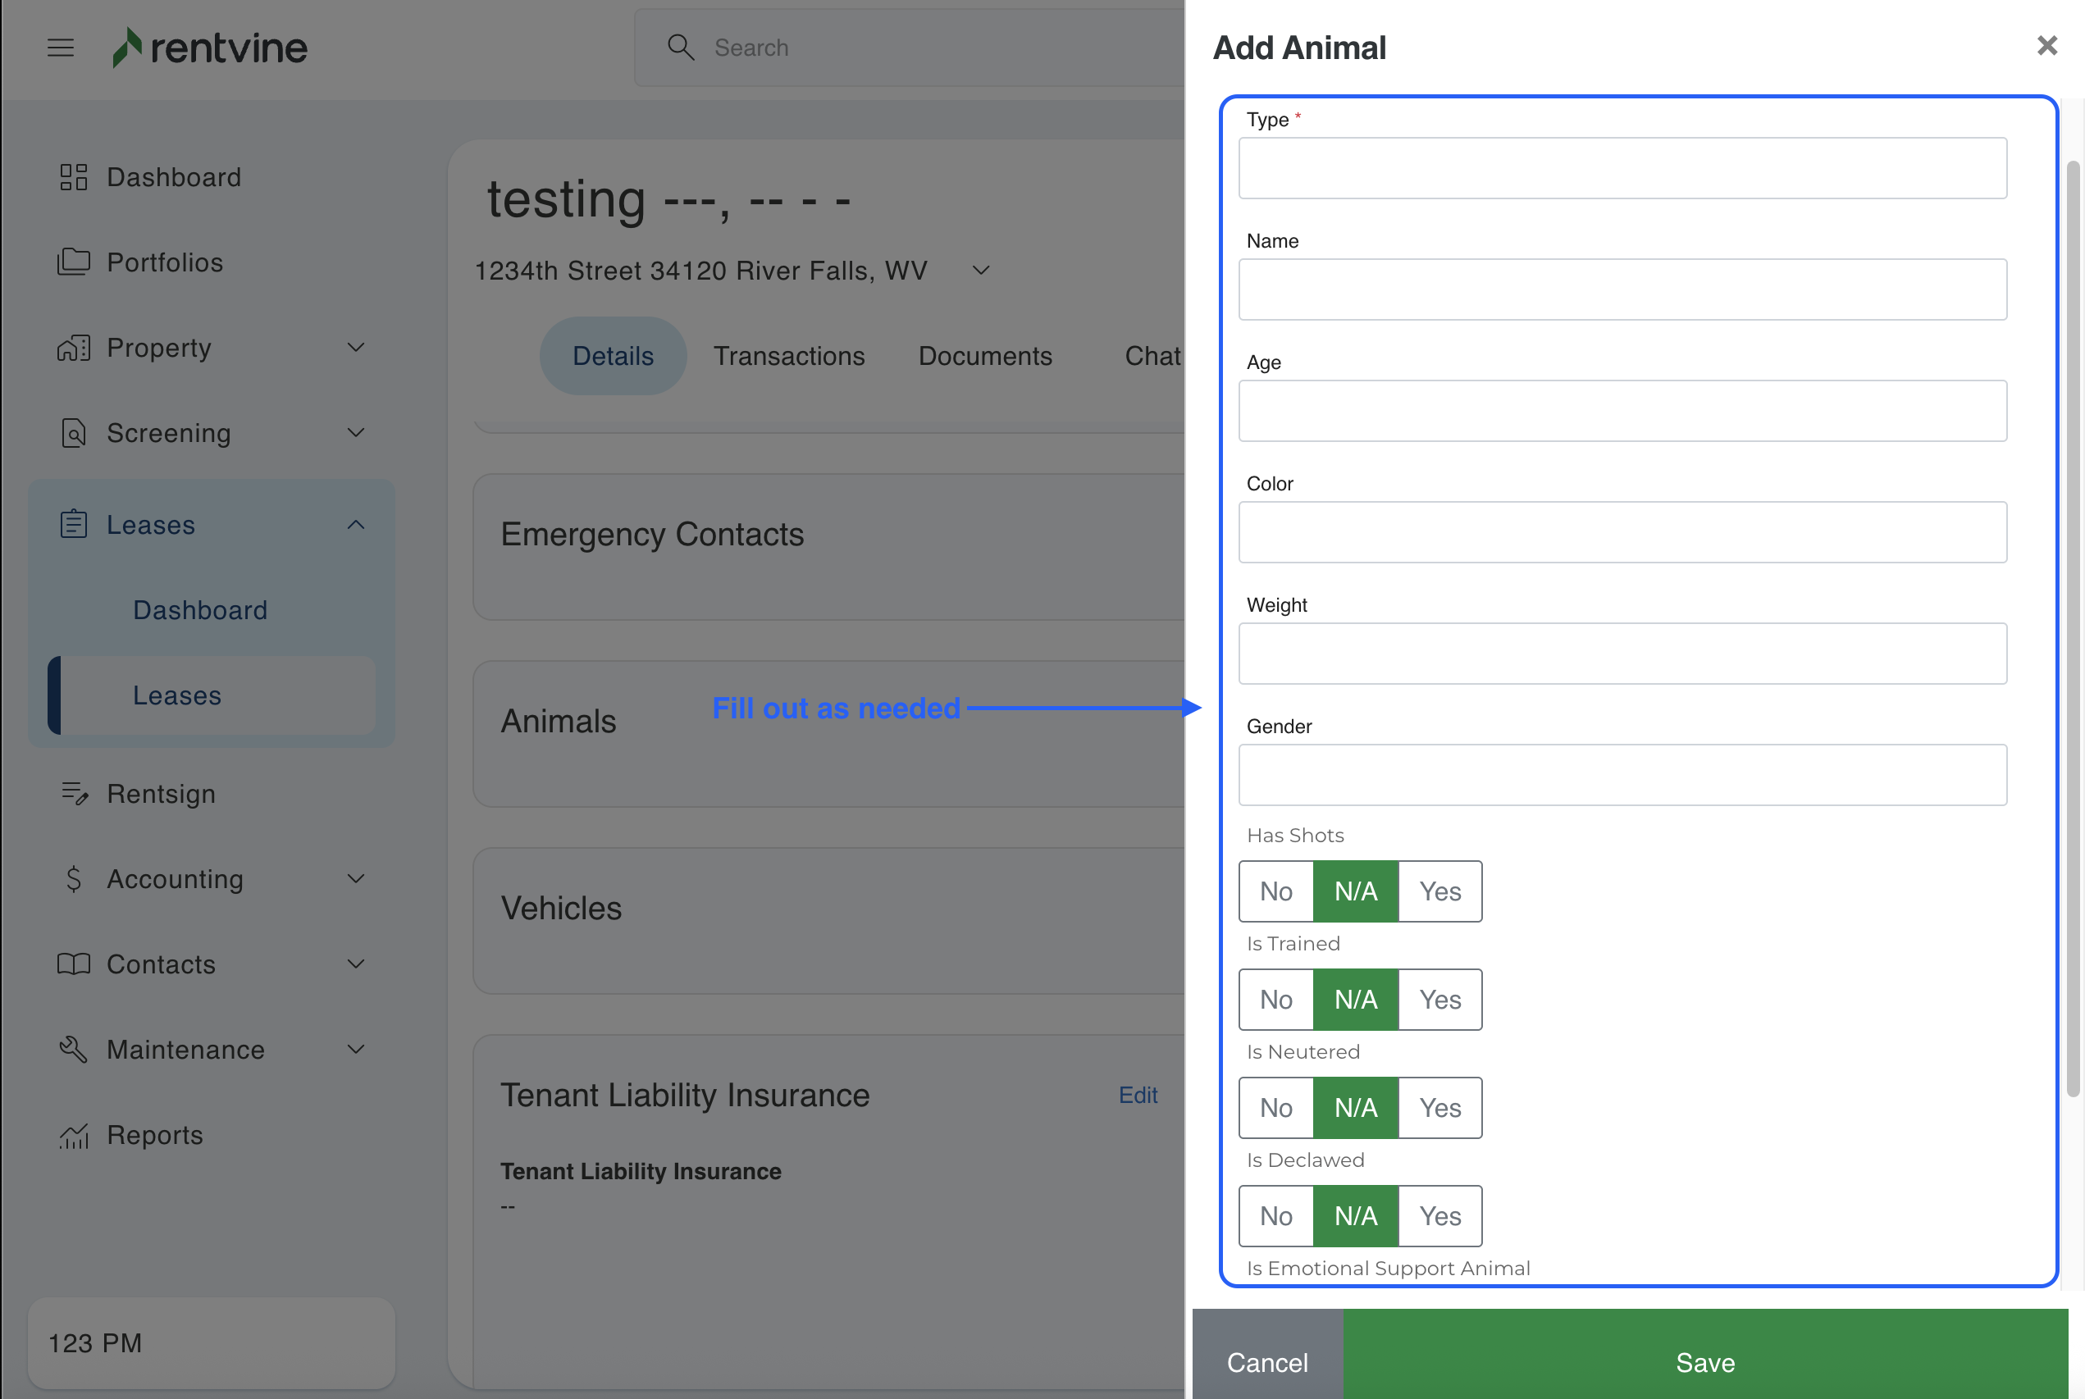Click the search magnifier icon
Viewport: 2085px width, 1399px height.
(681, 48)
